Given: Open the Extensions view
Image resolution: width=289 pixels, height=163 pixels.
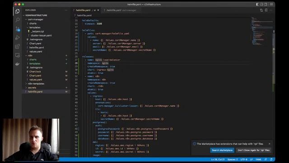Looking at the screenshot, I should point(18,46).
